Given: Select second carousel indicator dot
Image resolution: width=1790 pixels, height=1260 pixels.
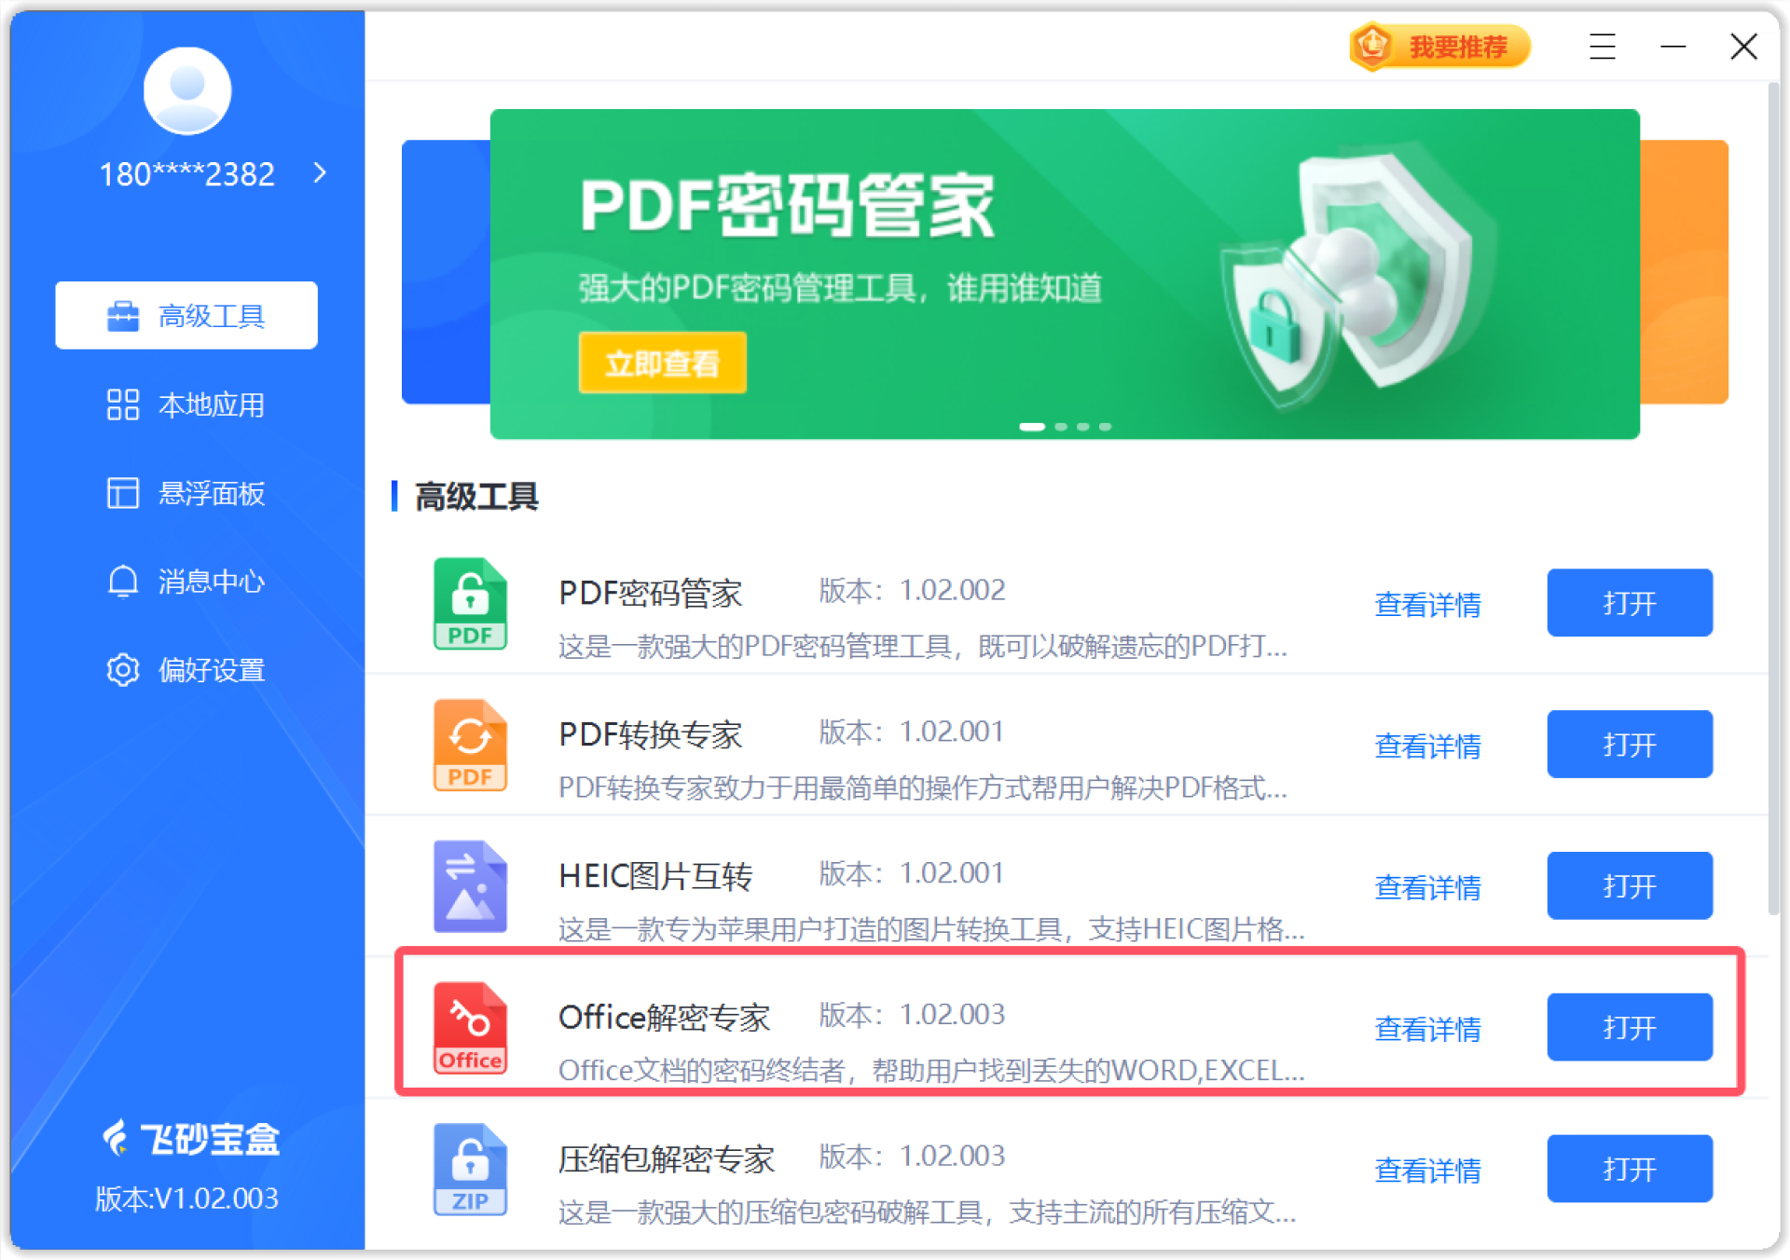Looking at the screenshot, I should click(1061, 427).
